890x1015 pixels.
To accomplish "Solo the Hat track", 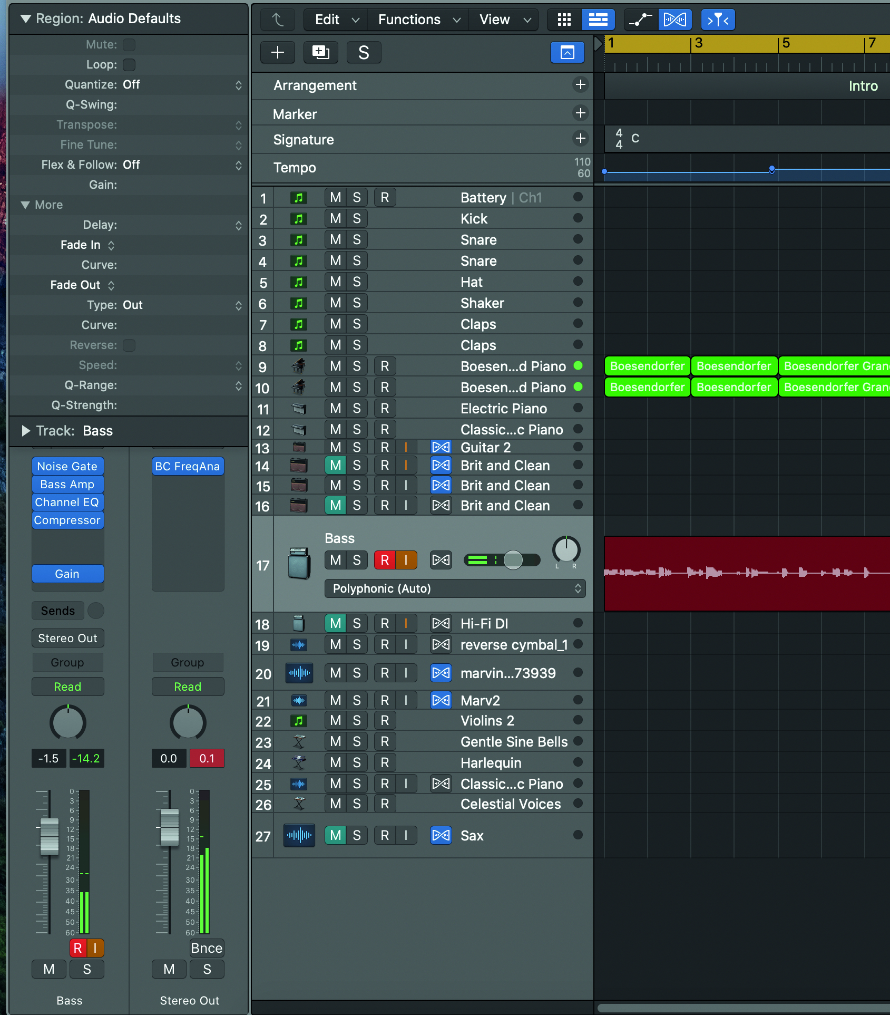I will [357, 282].
